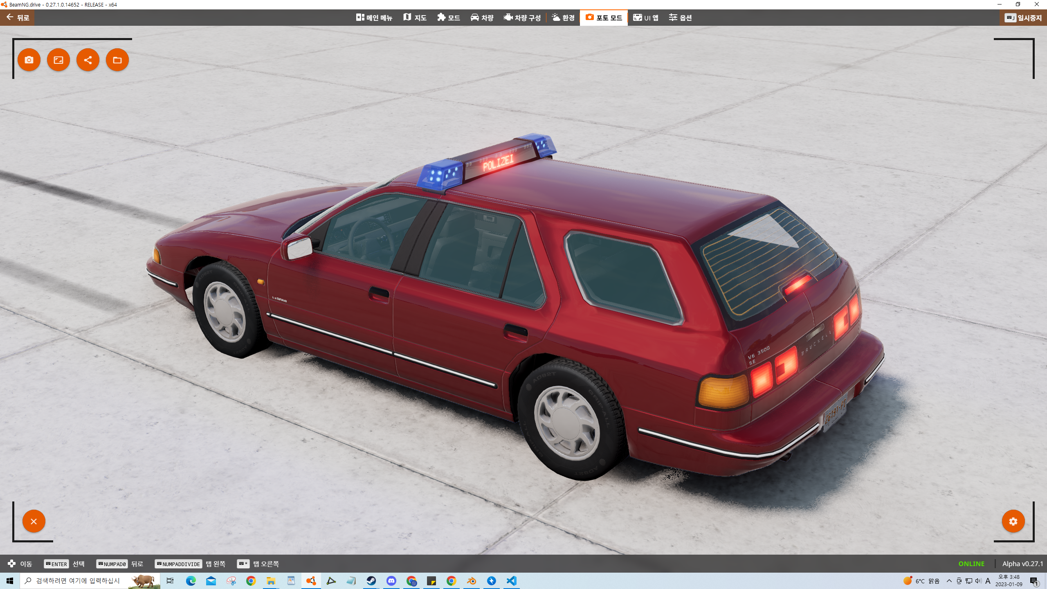The height and width of the screenshot is (589, 1047).
Task: Open the 지도 (map) tab
Action: [415, 18]
